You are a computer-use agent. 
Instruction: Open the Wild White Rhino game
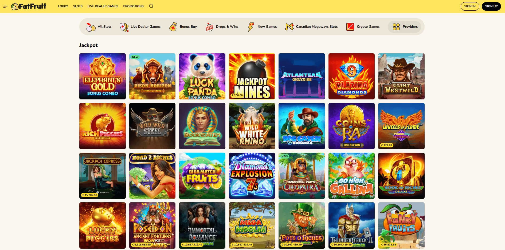(x=252, y=126)
